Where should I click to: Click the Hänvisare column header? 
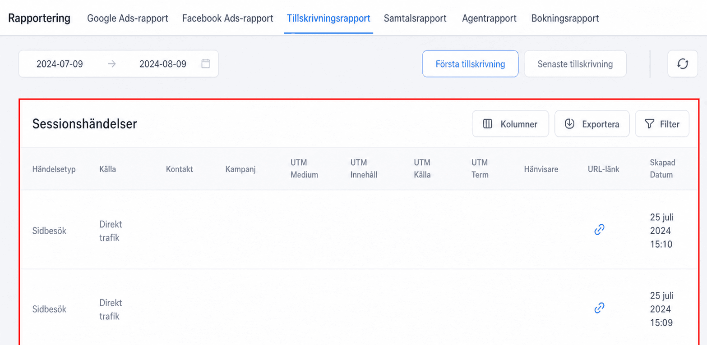(541, 169)
